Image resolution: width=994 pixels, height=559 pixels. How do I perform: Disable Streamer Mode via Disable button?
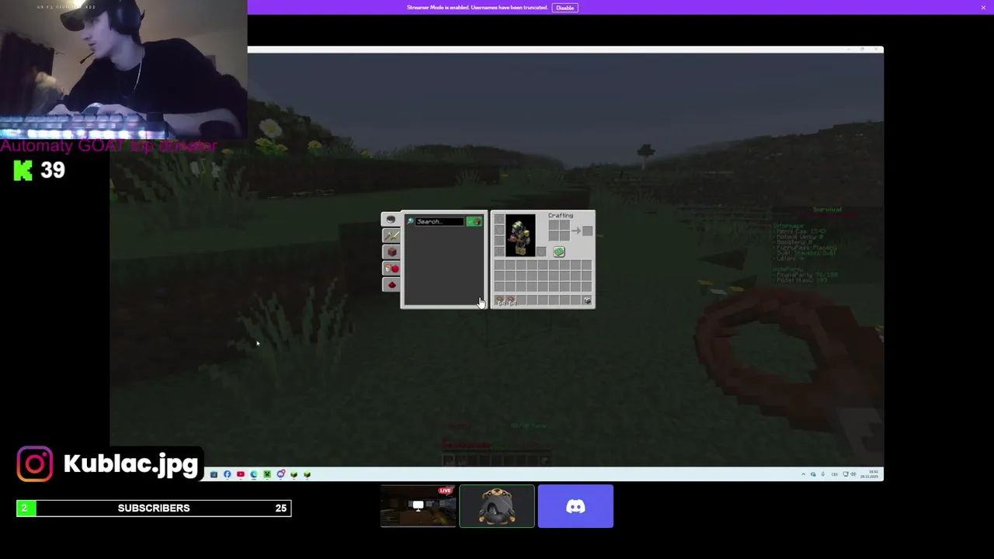[x=565, y=8]
